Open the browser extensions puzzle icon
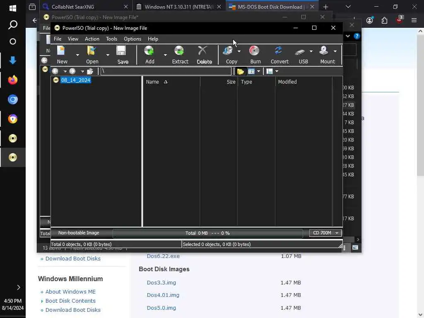 384,20
